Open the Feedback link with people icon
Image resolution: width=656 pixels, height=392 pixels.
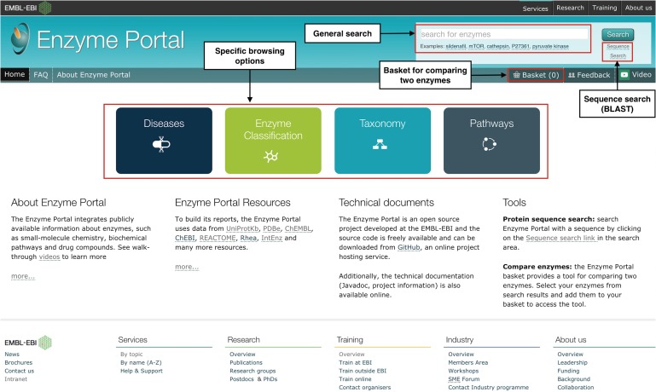[x=589, y=75]
